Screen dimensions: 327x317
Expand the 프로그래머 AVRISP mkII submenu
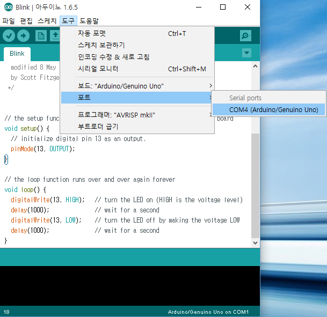pyautogui.click(x=137, y=115)
